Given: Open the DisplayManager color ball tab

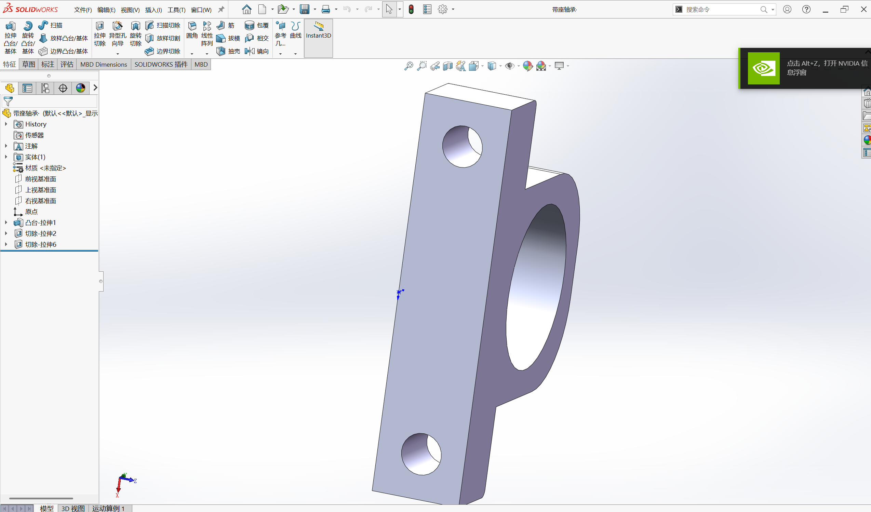Looking at the screenshot, I should (x=81, y=88).
